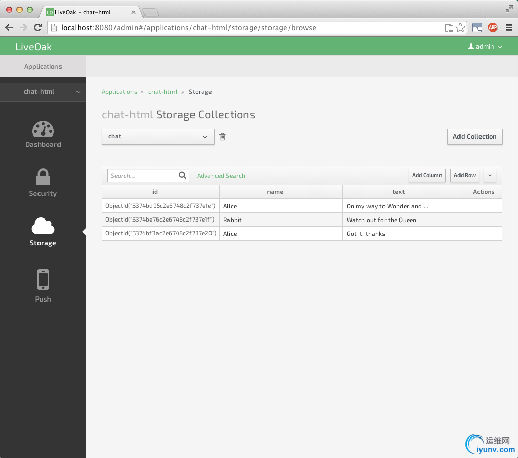Select the LiveOak - chat-html tab
518x458 pixels.
click(x=91, y=12)
